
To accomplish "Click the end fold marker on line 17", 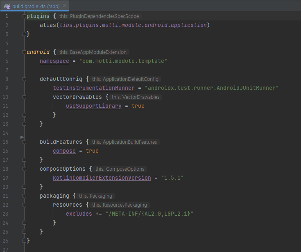I will point(24,160).
